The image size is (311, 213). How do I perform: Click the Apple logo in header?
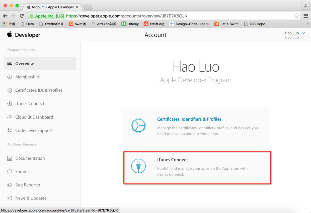[x=10, y=34]
